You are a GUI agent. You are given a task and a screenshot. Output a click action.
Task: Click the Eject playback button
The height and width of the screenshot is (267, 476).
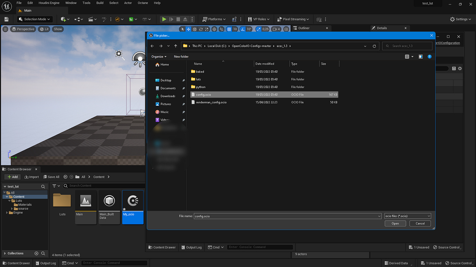[x=185, y=19]
